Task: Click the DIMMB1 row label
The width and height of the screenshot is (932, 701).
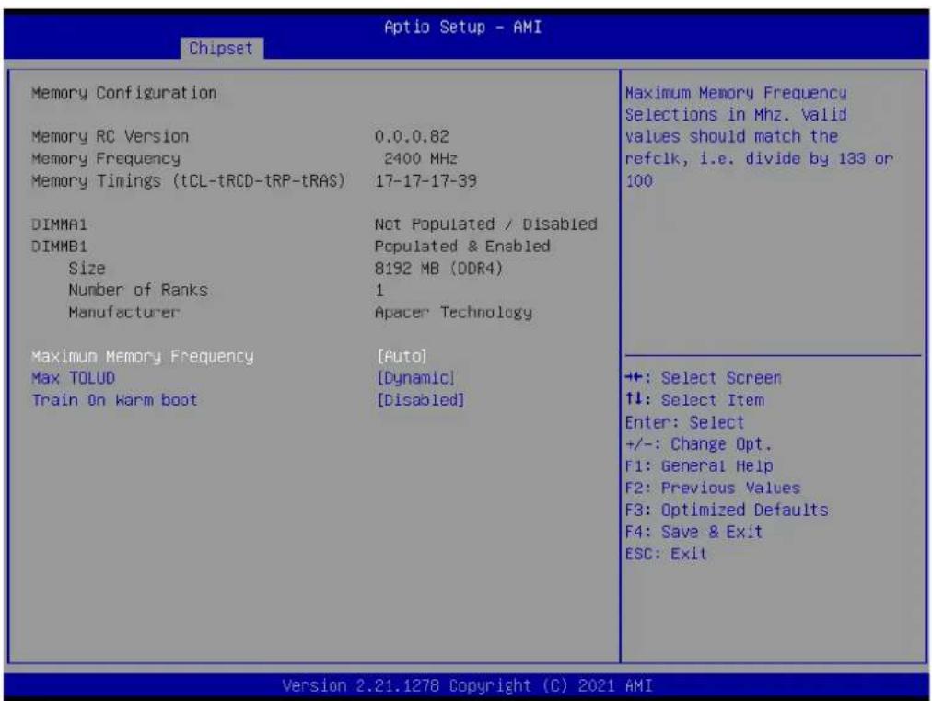Action: (x=60, y=247)
